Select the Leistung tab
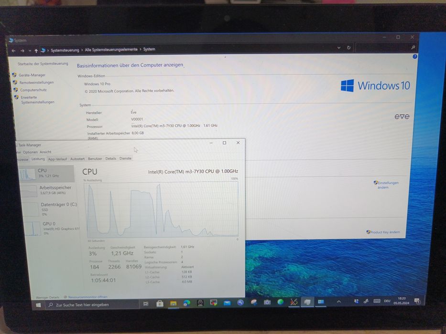Viewport: 446px width, 334px height. click(38, 159)
